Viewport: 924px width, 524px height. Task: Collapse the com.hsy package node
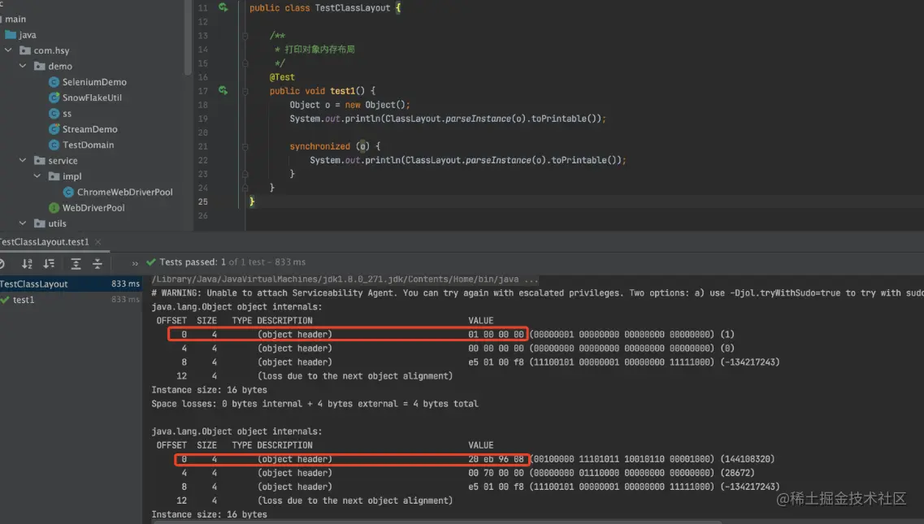tap(8, 50)
